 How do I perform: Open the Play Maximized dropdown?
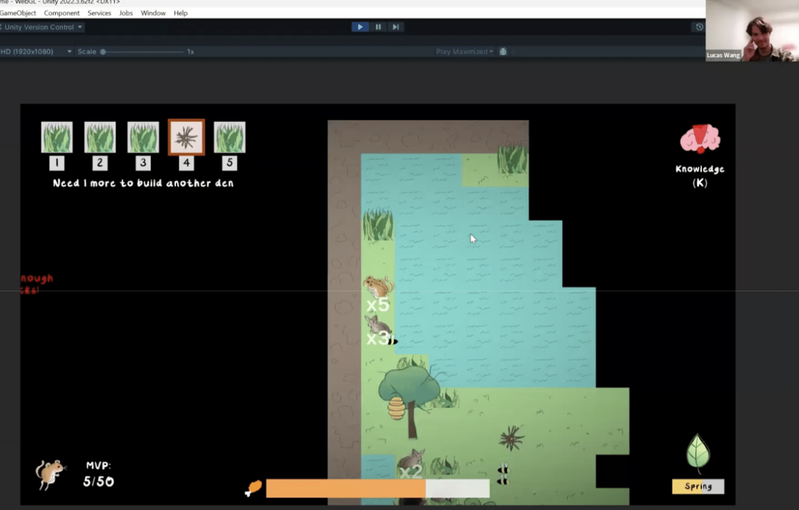(464, 51)
